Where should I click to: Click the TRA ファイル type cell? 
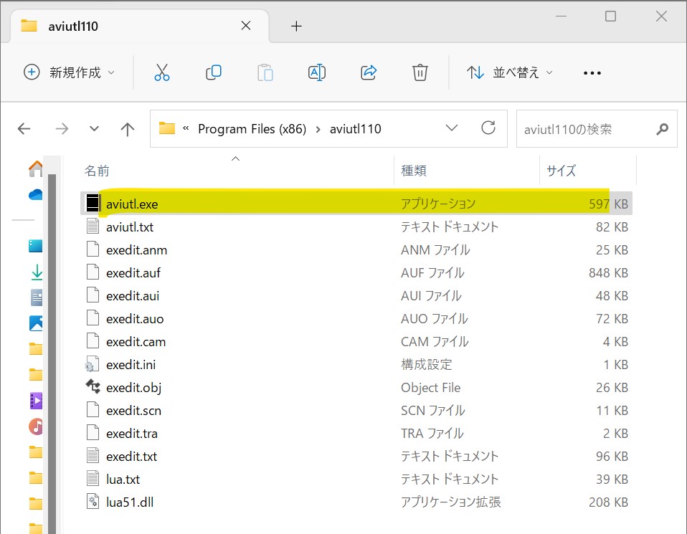click(x=432, y=434)
